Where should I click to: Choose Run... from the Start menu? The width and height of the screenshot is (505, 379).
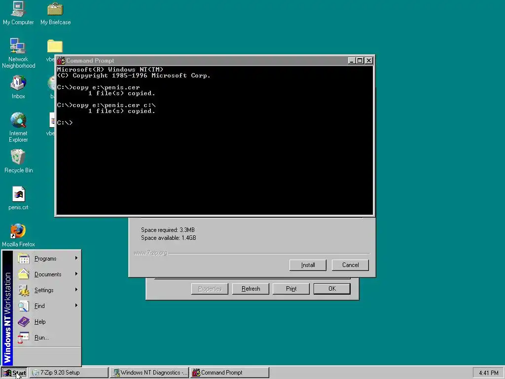(47, 338)
